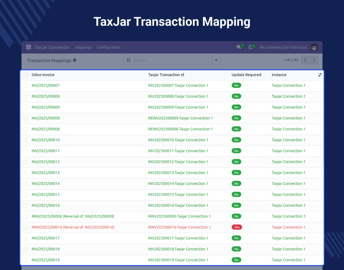
Task: Open the conversations chat icon
Action: tap(239, 47)
